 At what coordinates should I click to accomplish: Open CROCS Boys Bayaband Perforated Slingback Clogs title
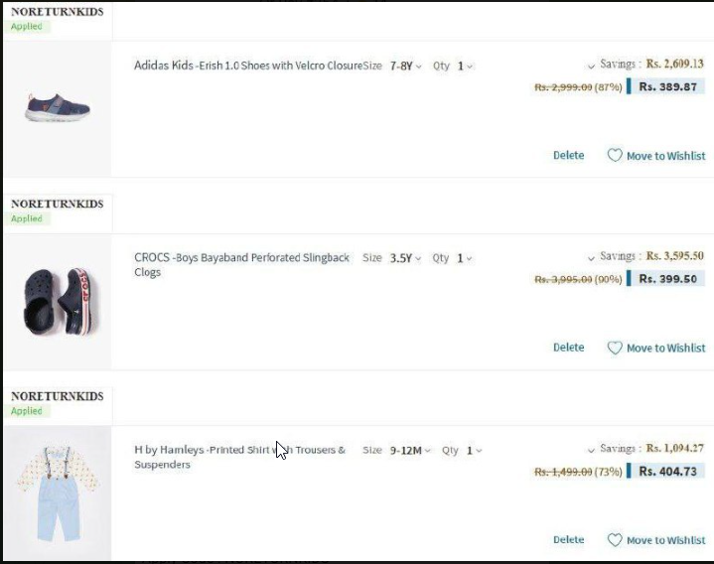click(x=241, y=258)
